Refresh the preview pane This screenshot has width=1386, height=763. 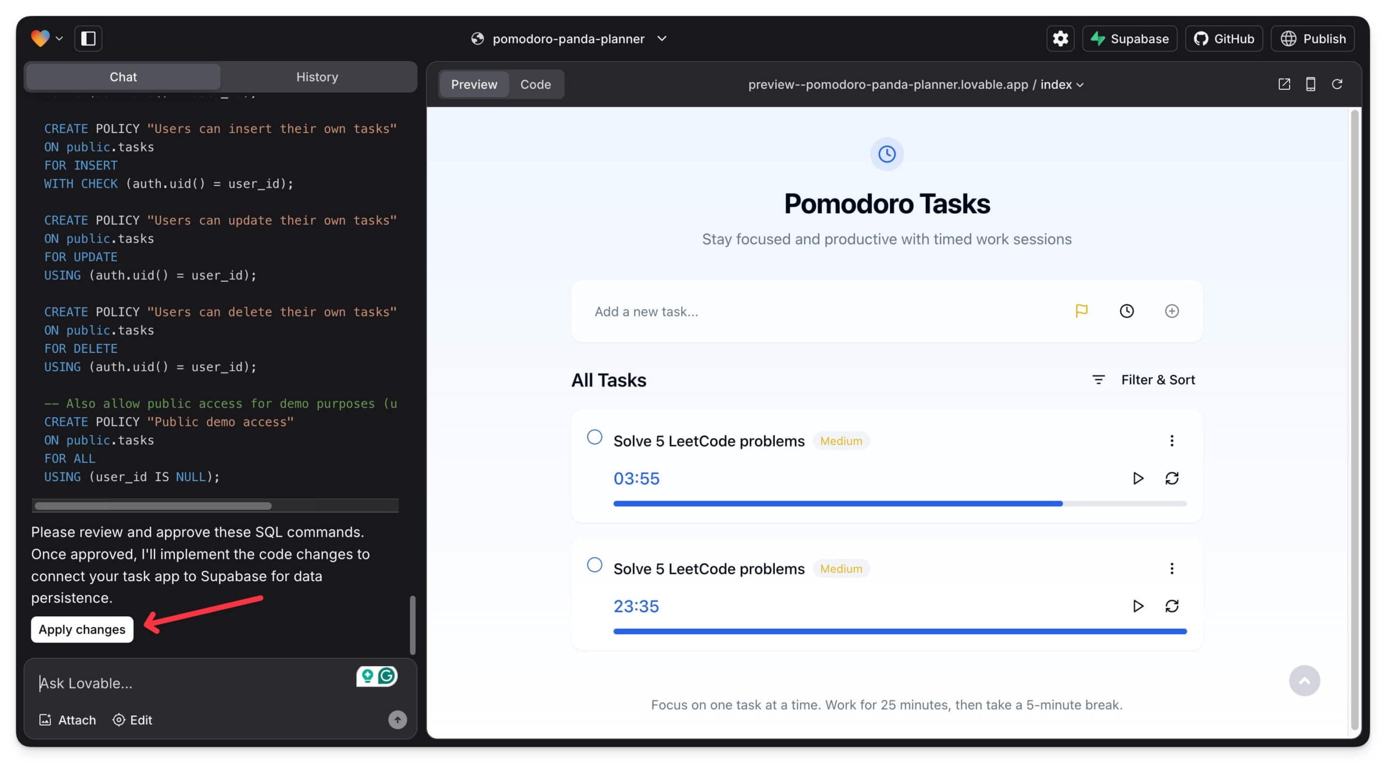pyautogui.click(x=1337, y=84)
